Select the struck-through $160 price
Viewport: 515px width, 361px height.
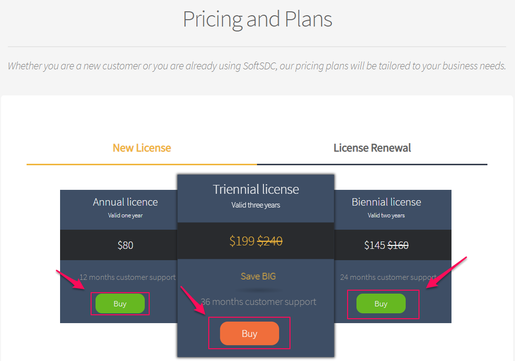(398, 245)
